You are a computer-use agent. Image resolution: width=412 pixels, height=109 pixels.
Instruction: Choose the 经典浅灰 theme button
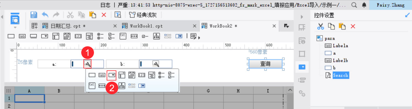coord(143,15)
